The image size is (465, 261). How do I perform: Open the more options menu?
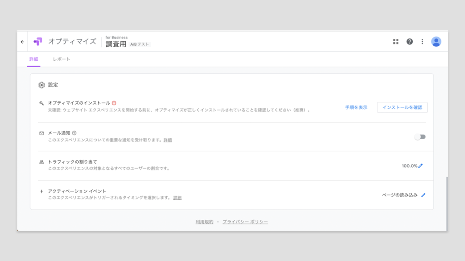coord(422,42)
